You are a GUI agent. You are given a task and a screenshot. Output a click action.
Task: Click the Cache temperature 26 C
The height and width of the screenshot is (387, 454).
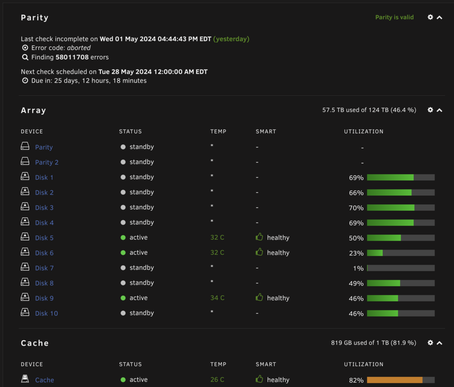217,380
